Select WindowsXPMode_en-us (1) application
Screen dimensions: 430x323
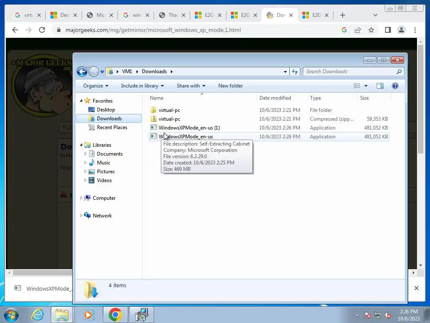tap(269, 128)
